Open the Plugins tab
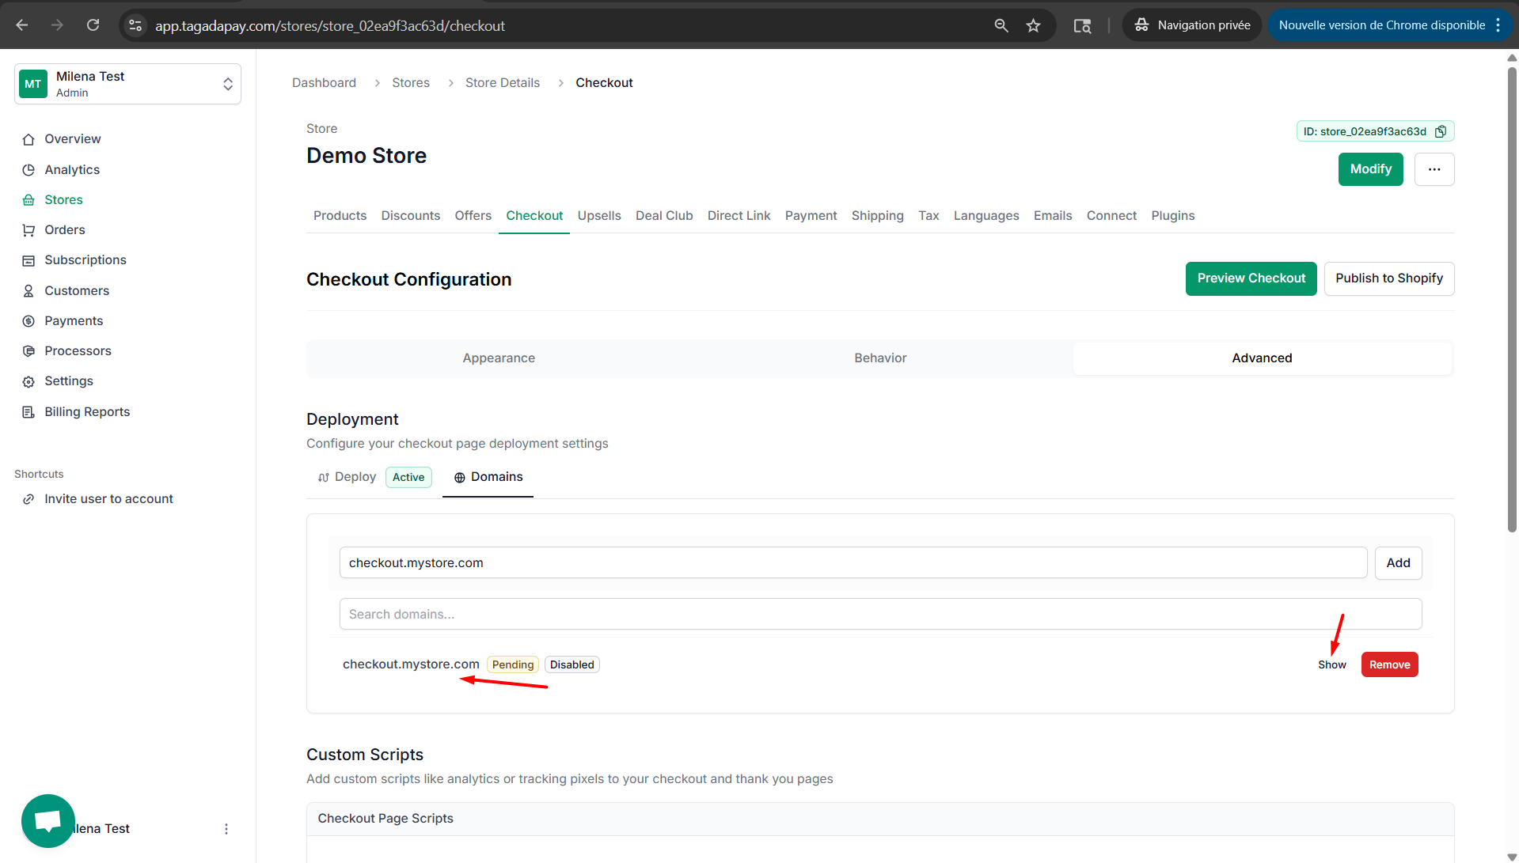The height and width of the screenshot is (863, 1519). (x=1172, y=216)
